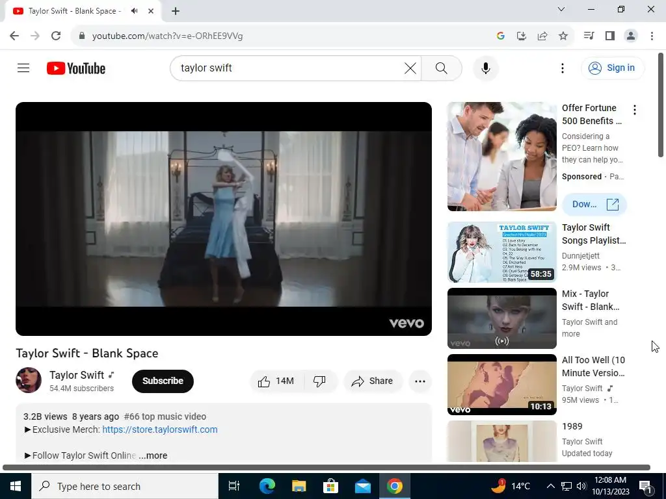666x499 pixels.
Task: Click the vertical page scrollbar
Action: [661, 105]
